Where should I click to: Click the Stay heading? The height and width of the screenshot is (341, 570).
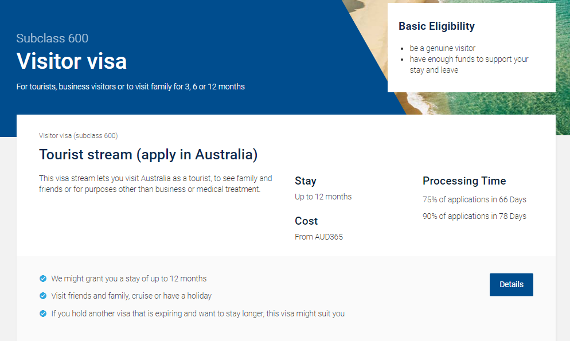point(305,181)
